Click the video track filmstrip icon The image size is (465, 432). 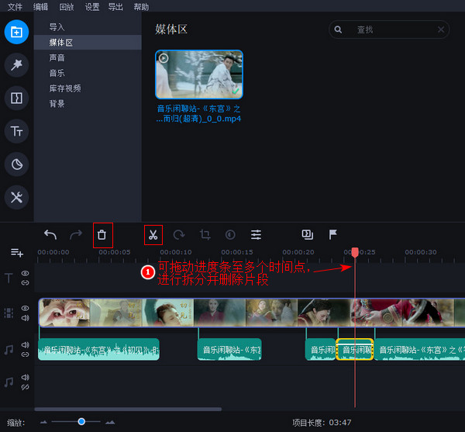(9, 313)
